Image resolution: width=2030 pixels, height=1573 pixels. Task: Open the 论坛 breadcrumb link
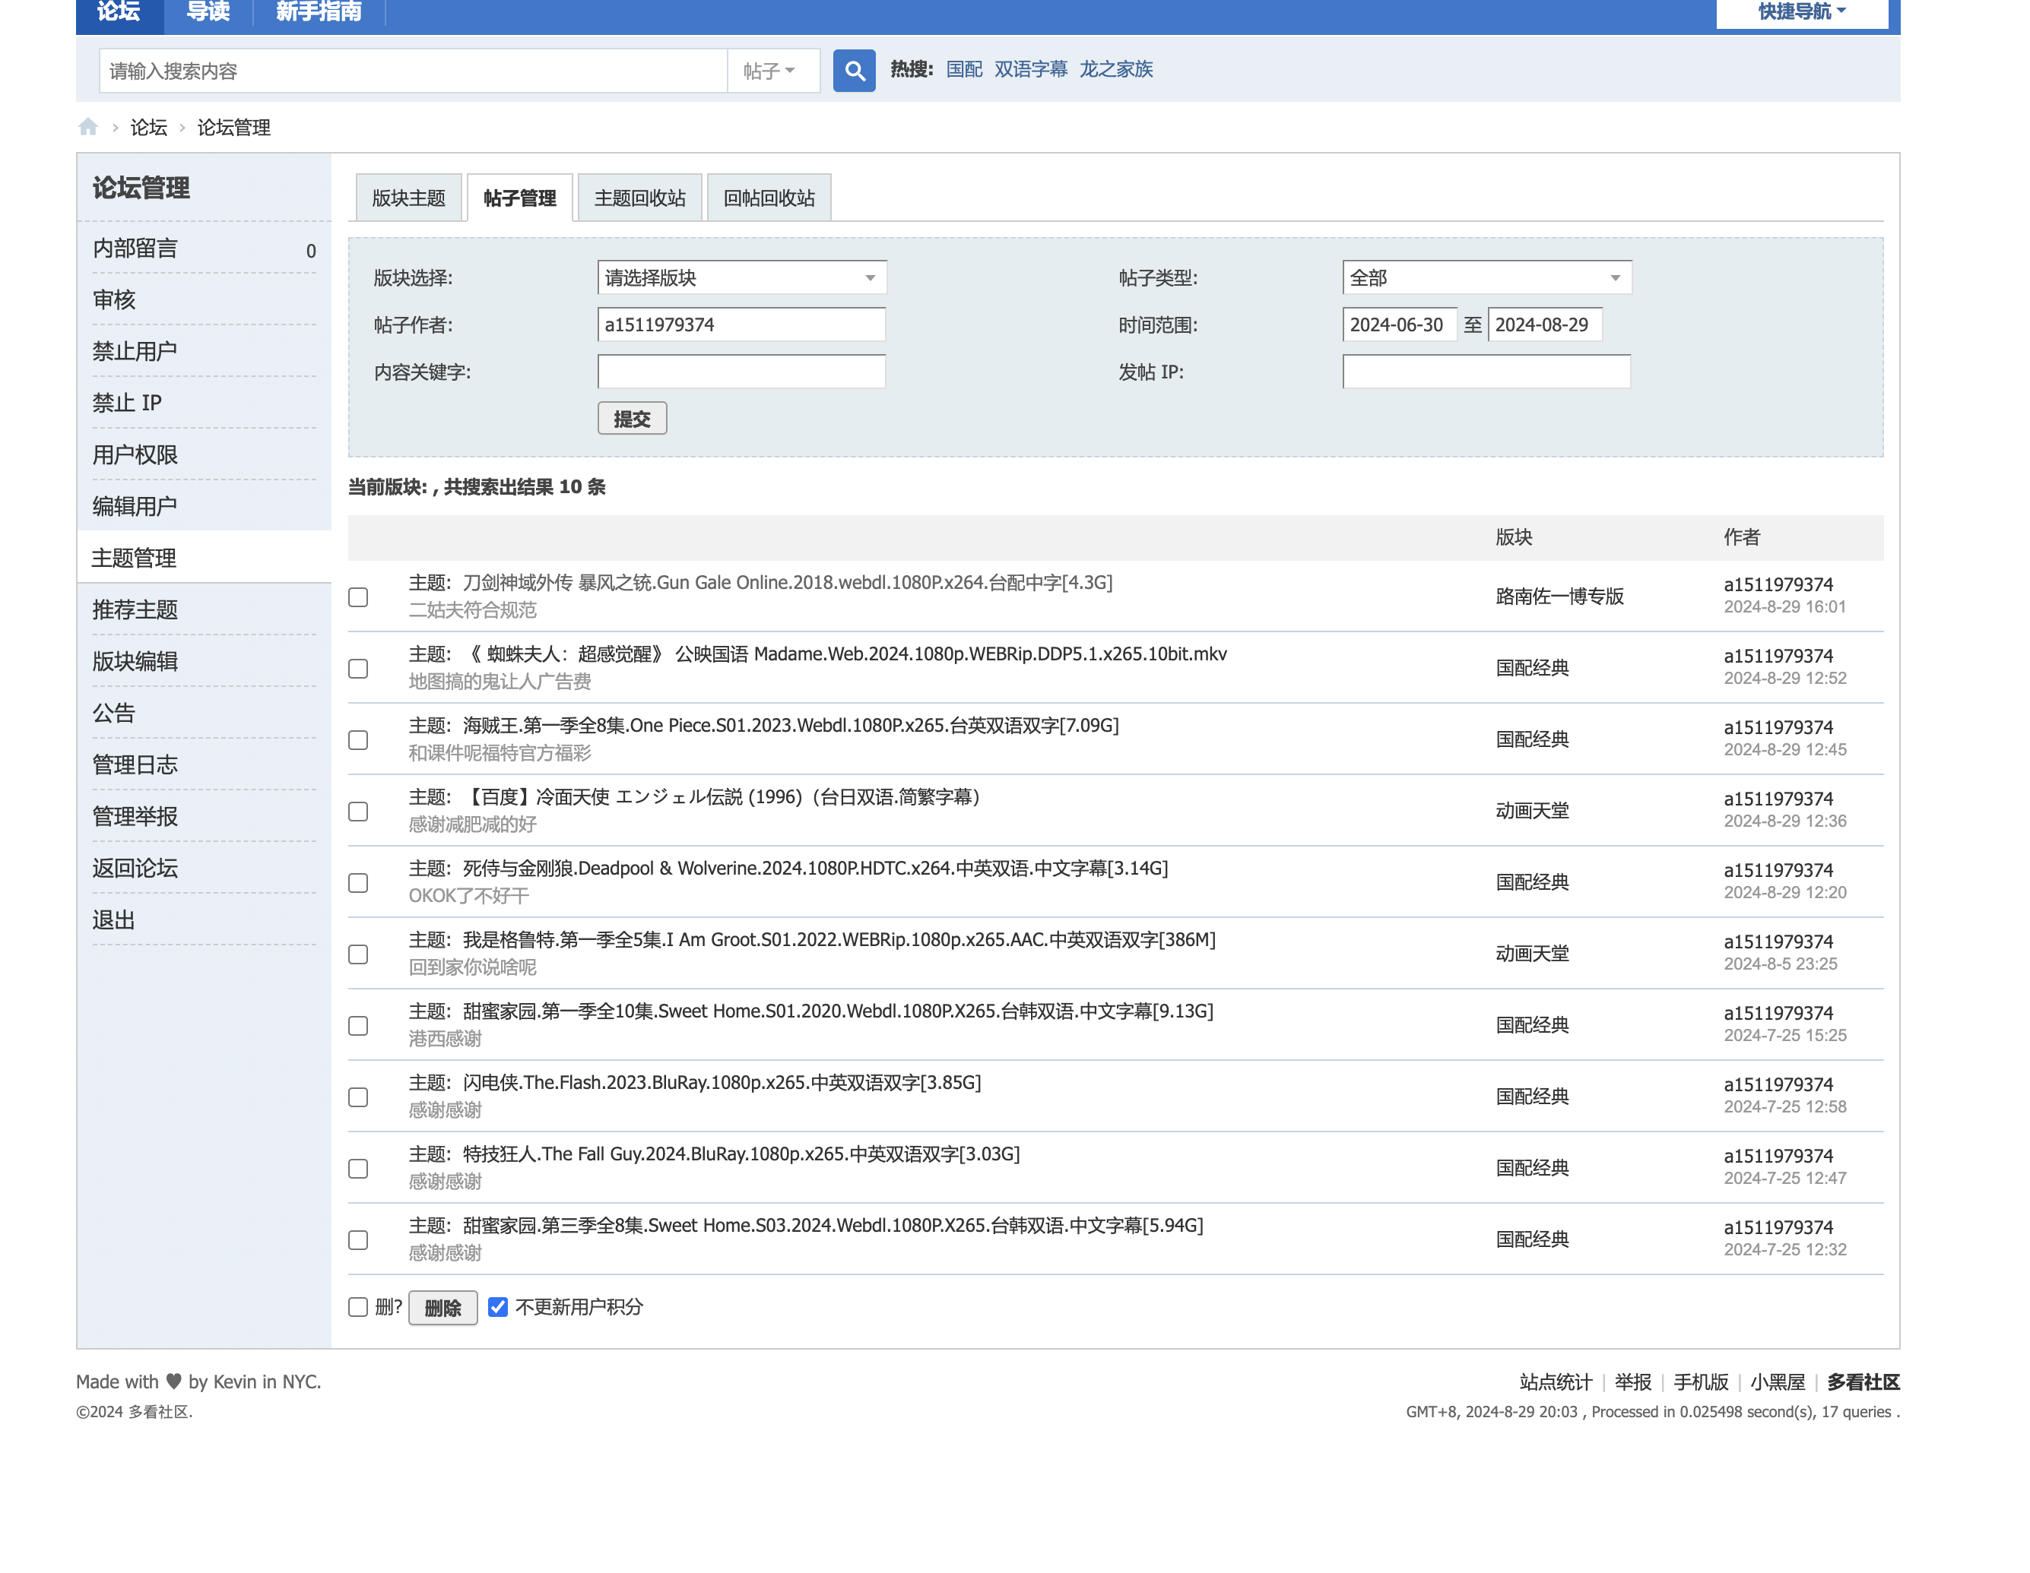149,128
